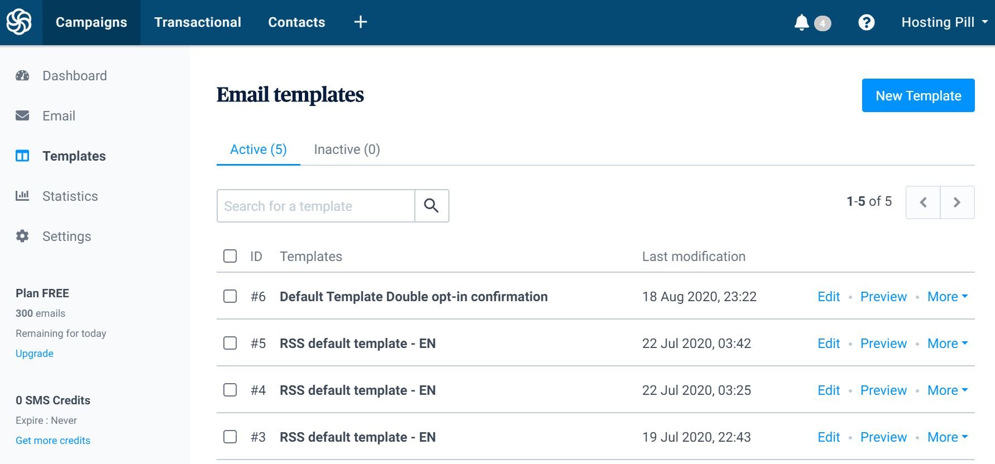Open the help question mark icon
The width and height of the screenshot is (995, 464).
(866, 22)
